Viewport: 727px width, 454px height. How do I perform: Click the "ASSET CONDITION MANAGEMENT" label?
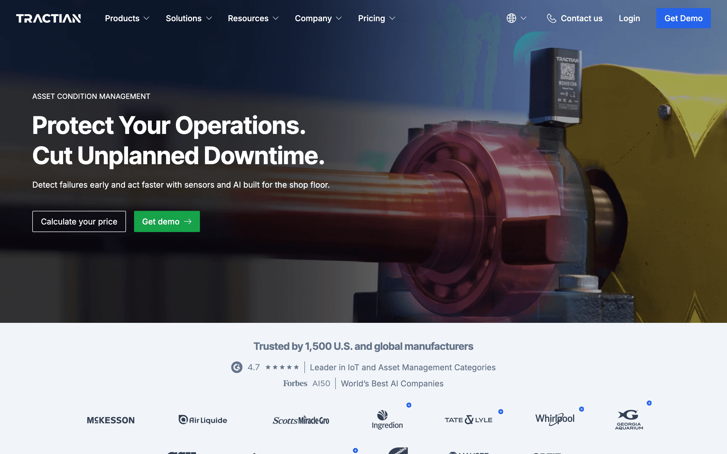click(91, 96)
